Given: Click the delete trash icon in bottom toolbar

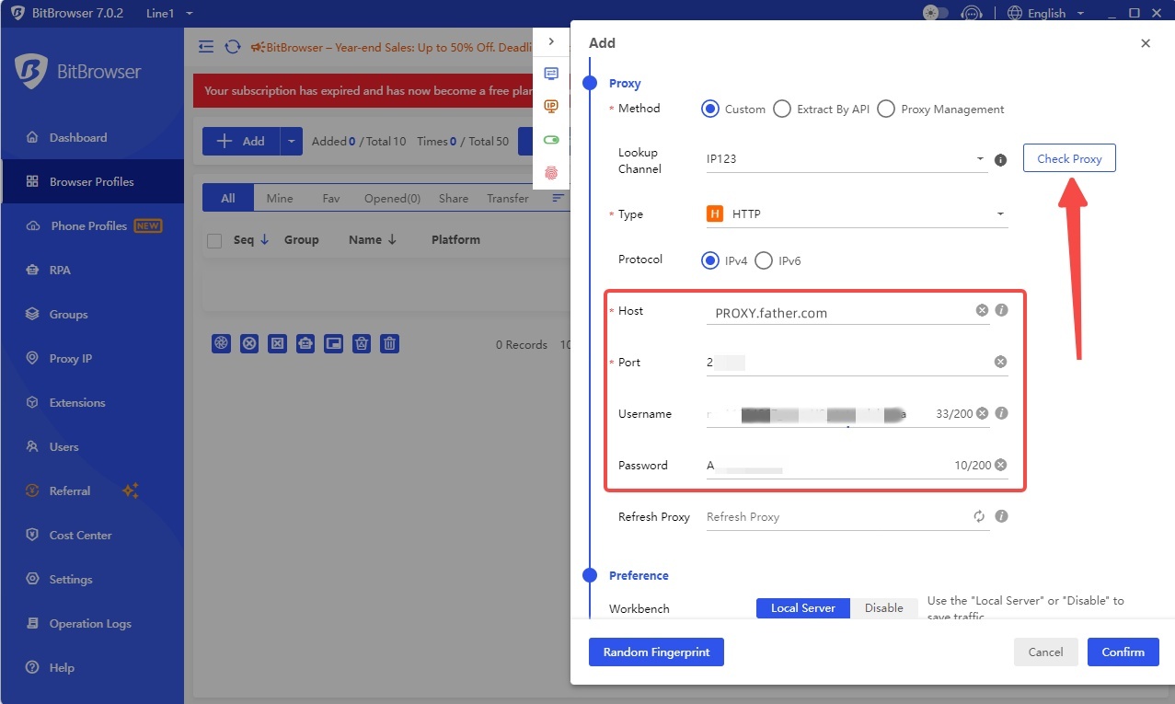Looking at the screenshot, I should (x=390, y=344).
